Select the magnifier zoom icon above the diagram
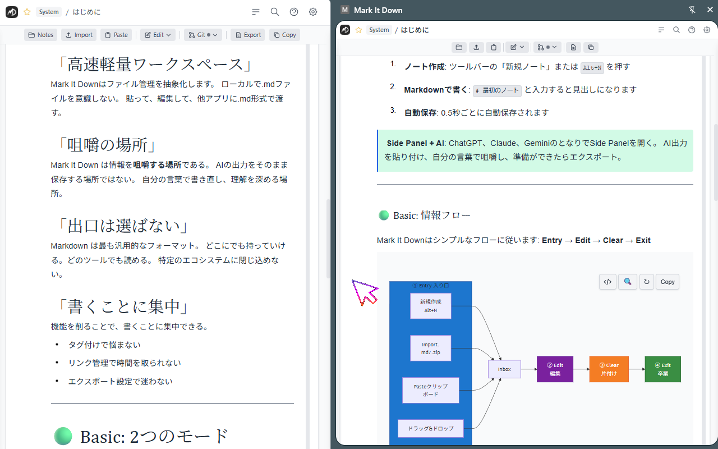718x449 pixels. click(627, 281)
